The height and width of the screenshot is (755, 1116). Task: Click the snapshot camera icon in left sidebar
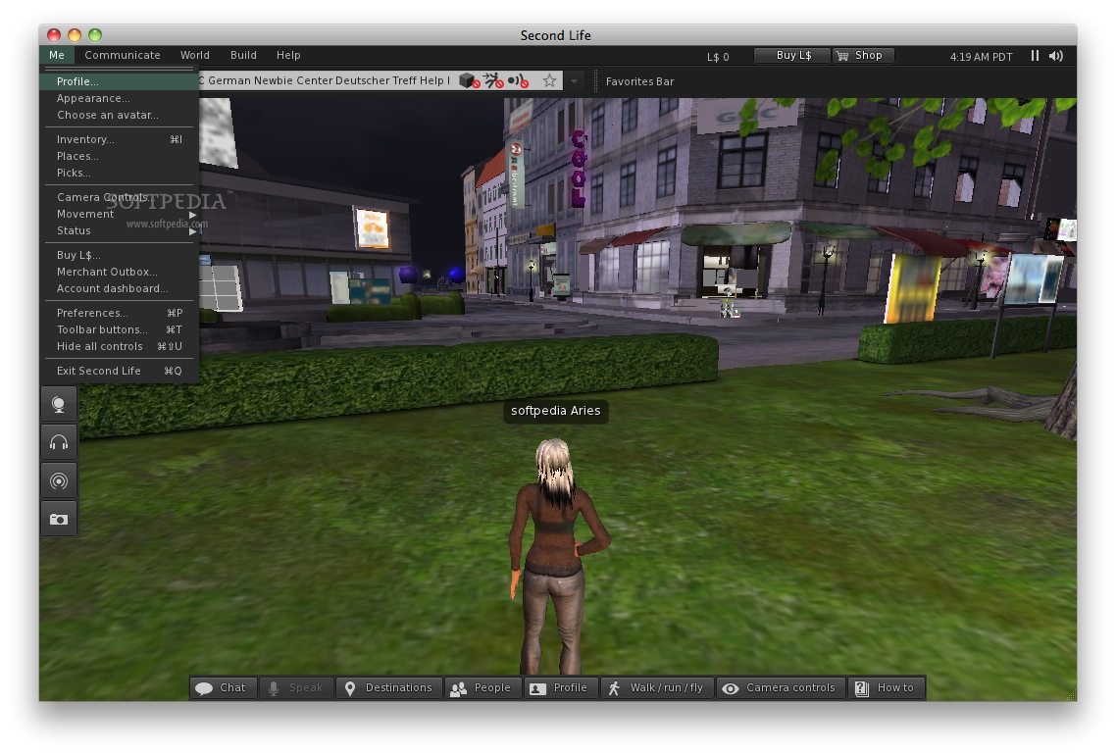[59, 520]
